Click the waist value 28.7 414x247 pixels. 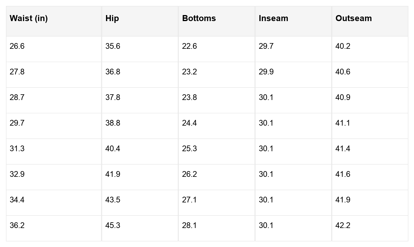(17, 97)
